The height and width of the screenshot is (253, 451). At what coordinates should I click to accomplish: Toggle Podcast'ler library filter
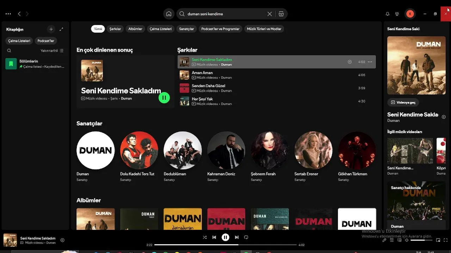(x=46, y=41)
